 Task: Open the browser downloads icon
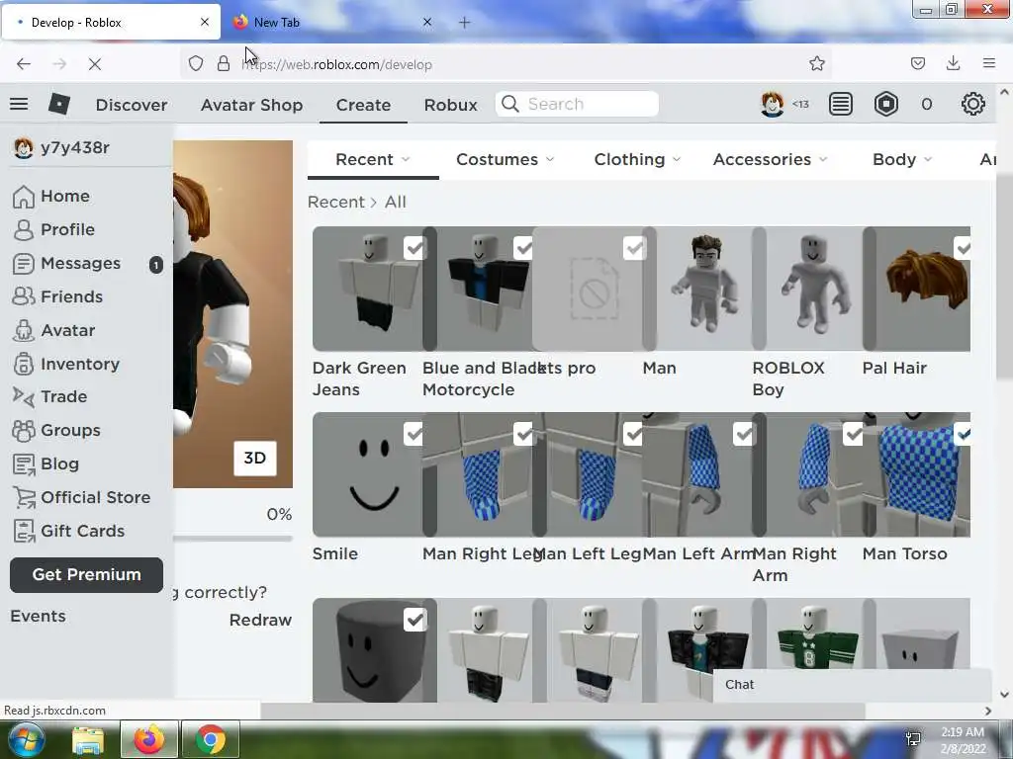pyautogui.click(x=953, y=63)
